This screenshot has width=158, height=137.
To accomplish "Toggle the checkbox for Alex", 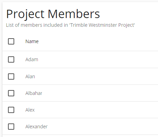I will tap(11, 110).
